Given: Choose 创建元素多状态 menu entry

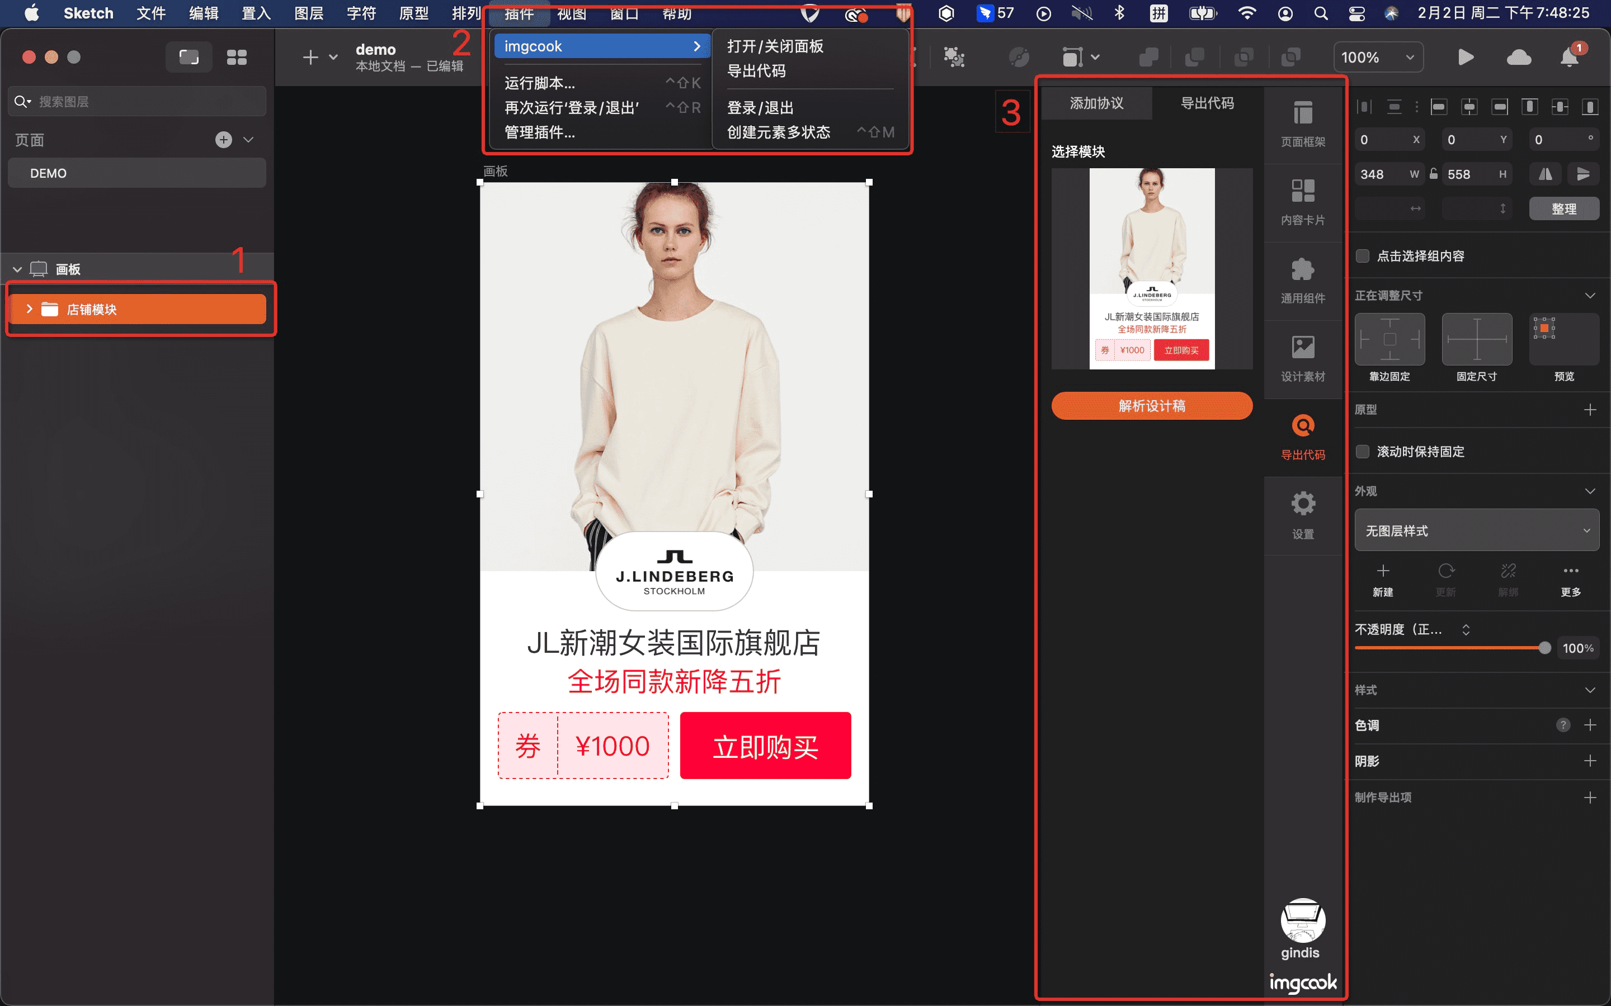Looking at the screenshot, I should 809,132.
